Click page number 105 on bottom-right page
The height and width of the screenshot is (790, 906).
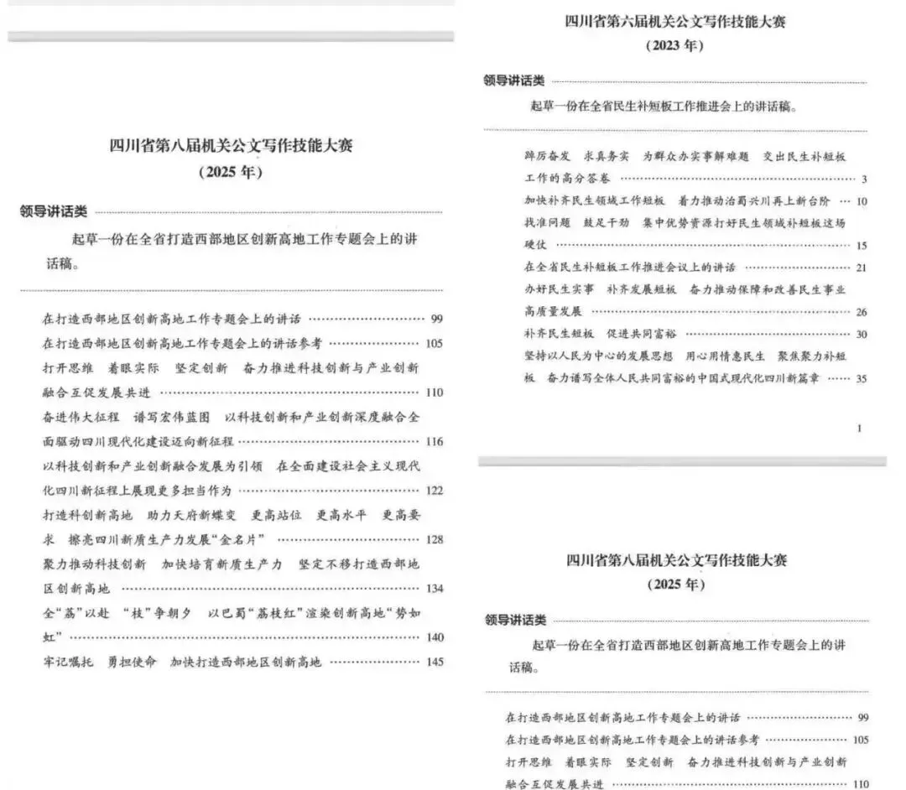point(861,741)
